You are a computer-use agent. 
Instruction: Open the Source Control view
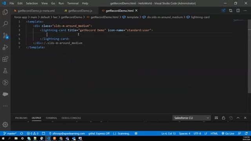[5, 36]
